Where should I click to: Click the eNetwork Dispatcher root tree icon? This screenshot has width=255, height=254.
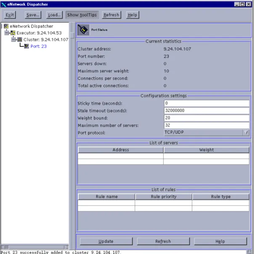(x=6, y=26)
